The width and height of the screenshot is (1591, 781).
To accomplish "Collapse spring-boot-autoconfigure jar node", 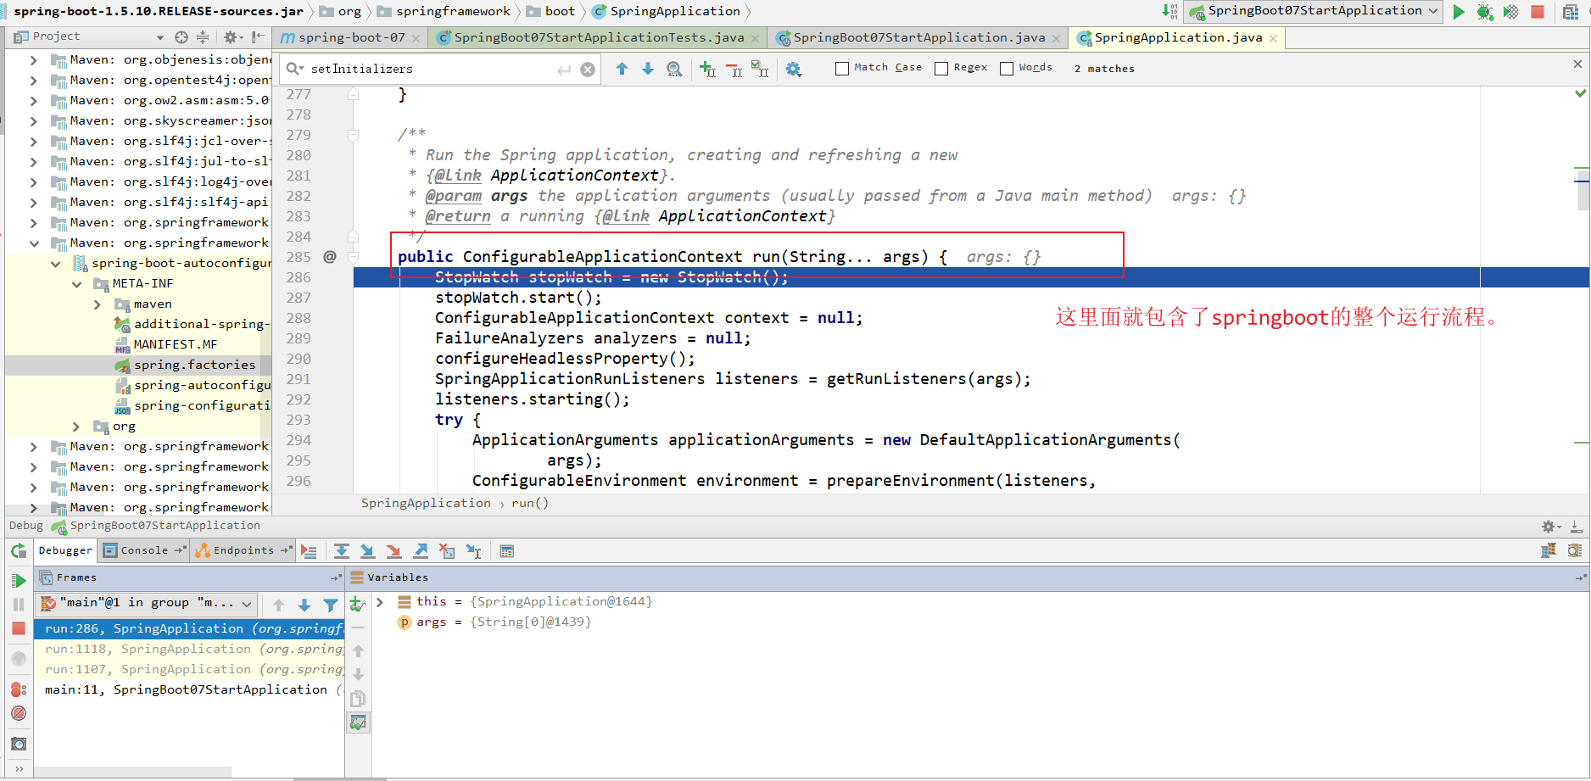I will [x=55, y=264].
